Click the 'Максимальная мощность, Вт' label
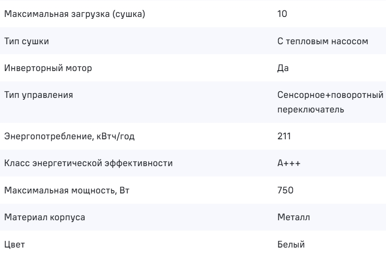 [x=64, y=191]
